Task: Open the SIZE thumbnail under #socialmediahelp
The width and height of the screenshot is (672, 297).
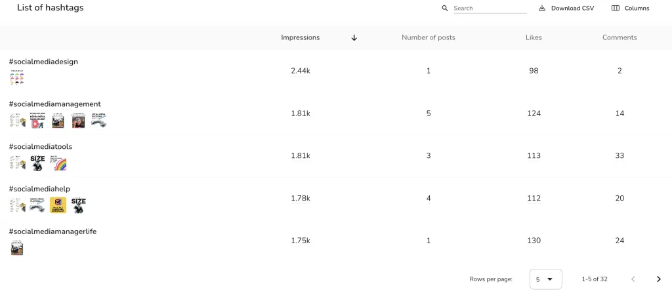Action: click(x=79, y=205)
